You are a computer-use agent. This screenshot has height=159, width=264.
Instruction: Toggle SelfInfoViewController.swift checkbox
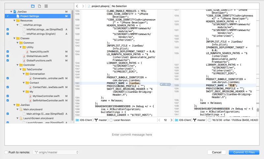pos(8,101)
